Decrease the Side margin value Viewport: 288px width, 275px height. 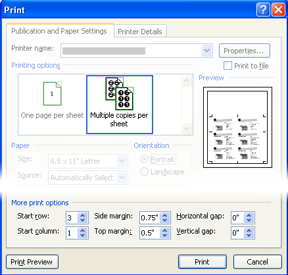[x=165, y=220]
